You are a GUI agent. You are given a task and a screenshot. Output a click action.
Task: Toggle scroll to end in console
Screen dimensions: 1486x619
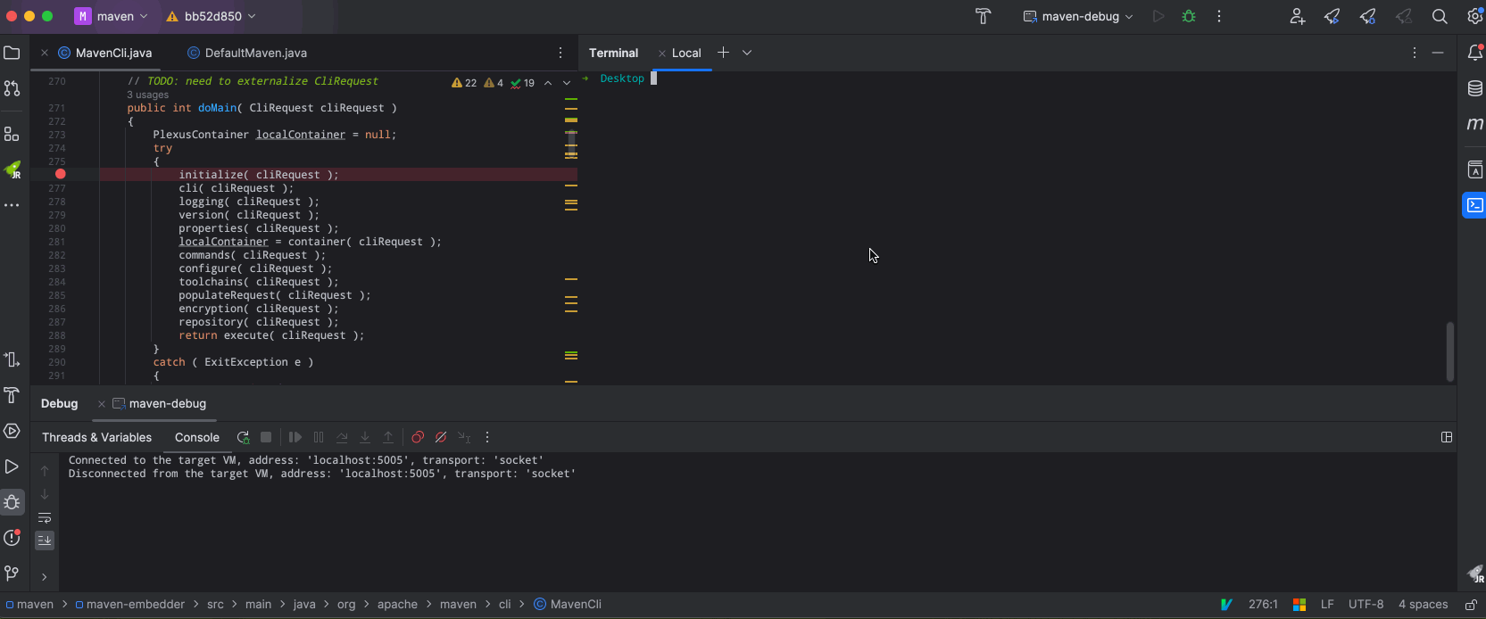point(45,541)
